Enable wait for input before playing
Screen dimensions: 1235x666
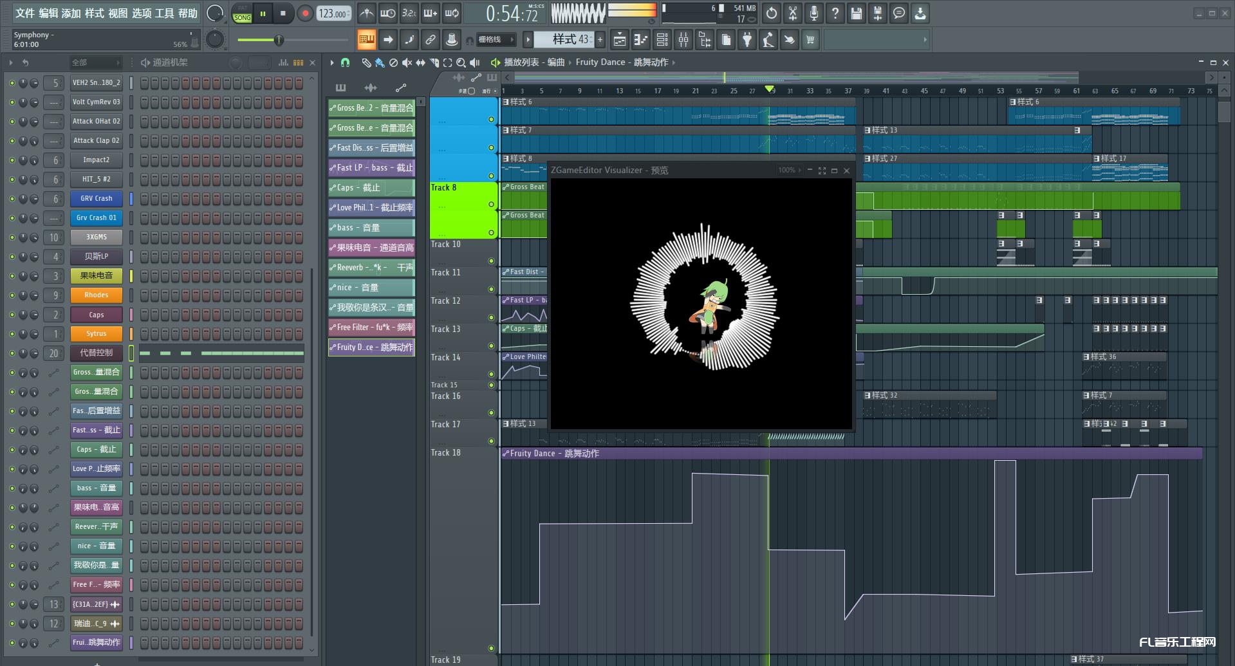coord(387,13)
